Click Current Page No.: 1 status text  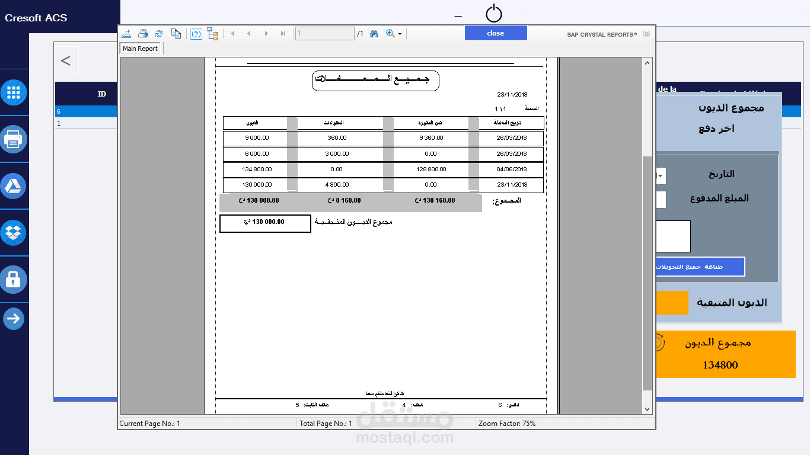point(150,424)
